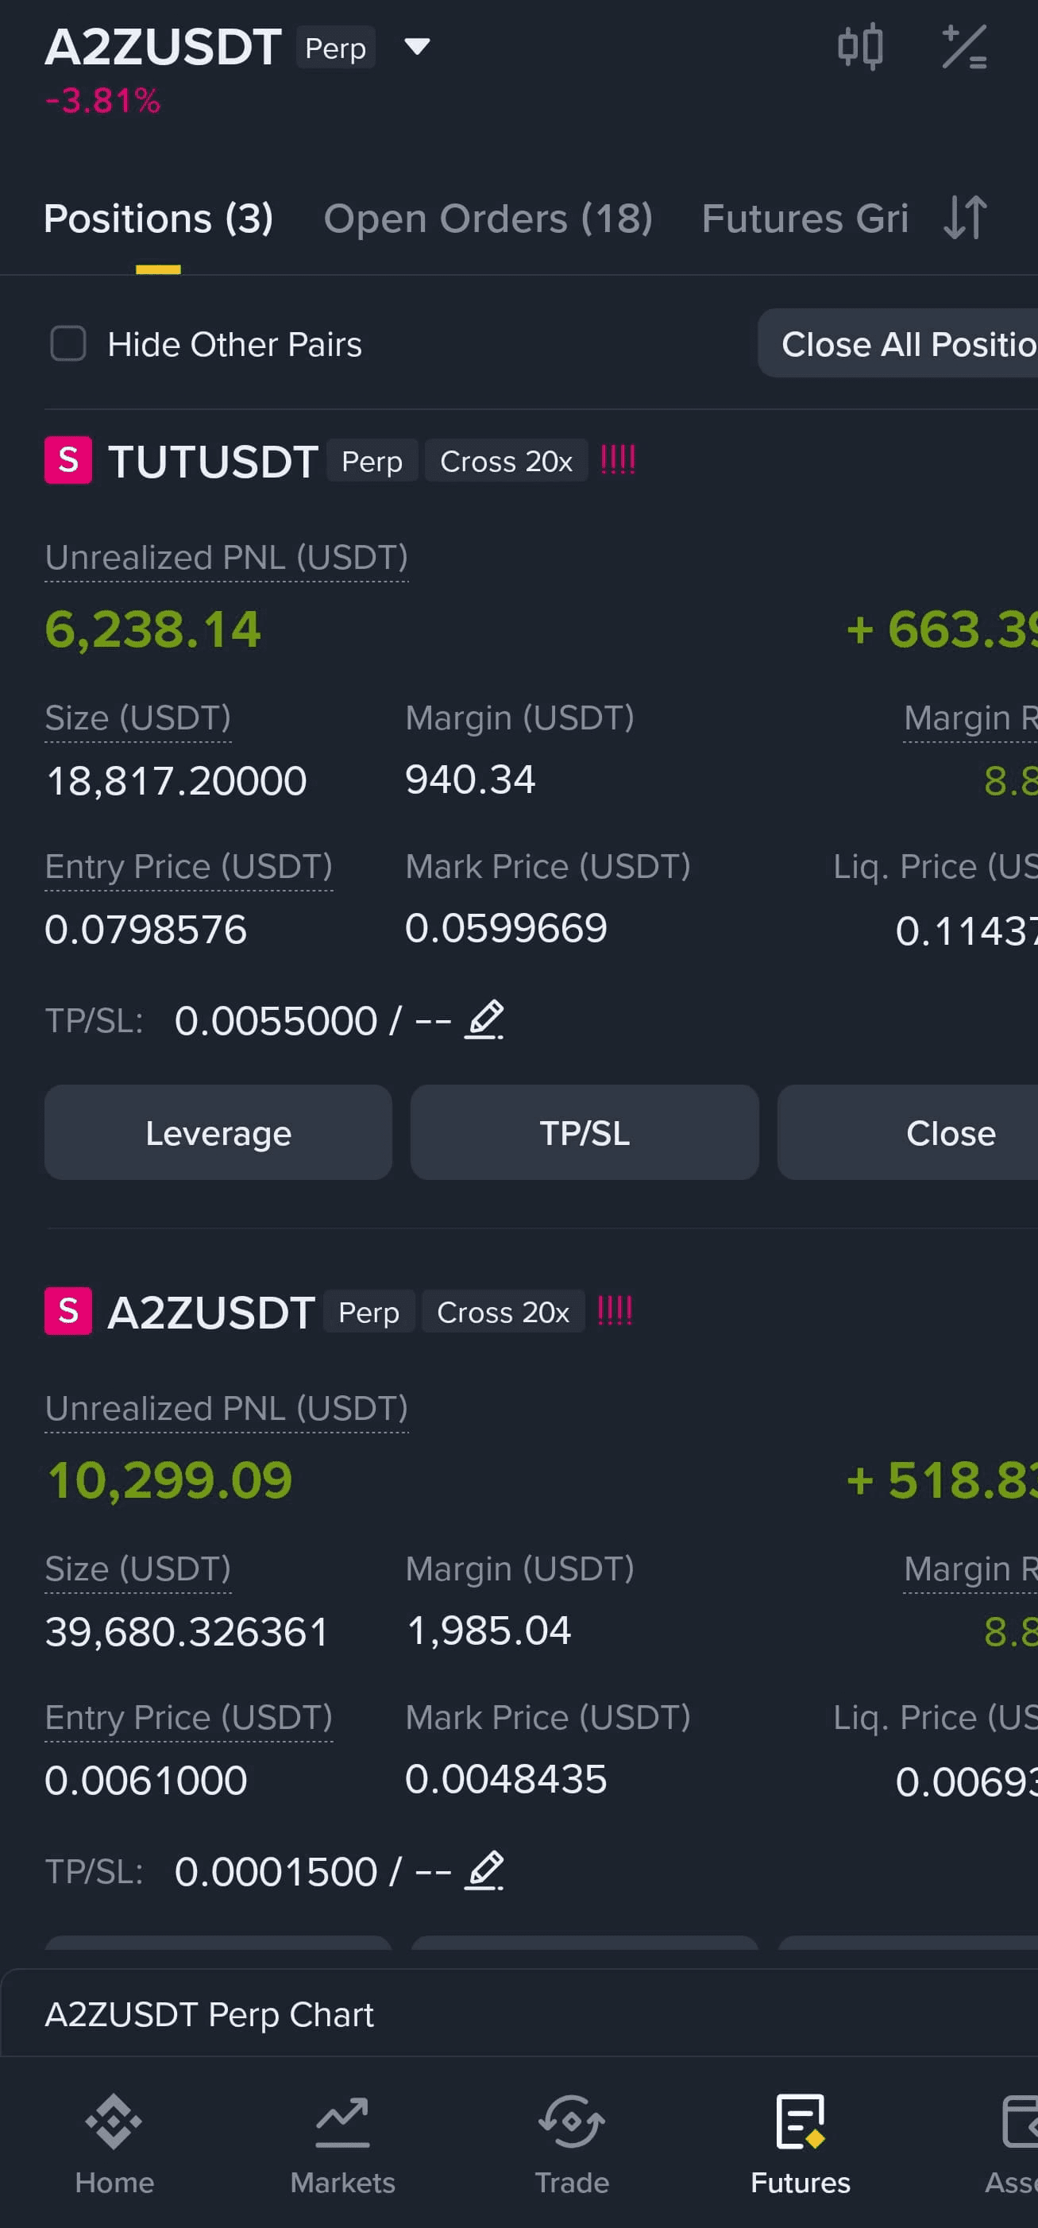
Task: Expand the A2ZUSDT pair selector dropdown arrow
Action: point(418,46)
